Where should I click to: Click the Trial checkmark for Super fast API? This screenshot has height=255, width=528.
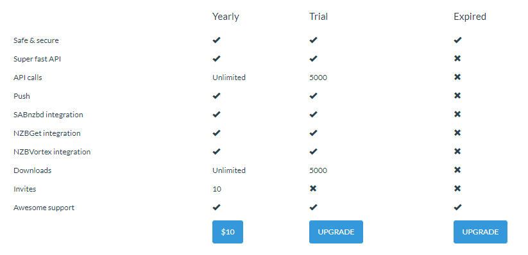314,58
